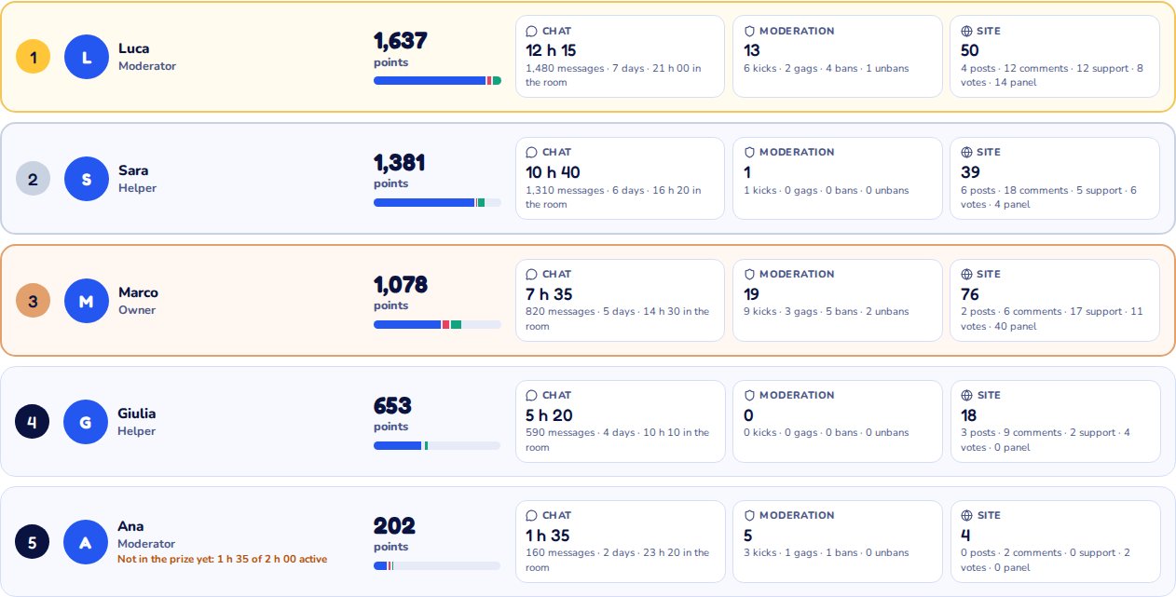This screenshot has width=1176, height=597.
Task: Click Marco's points progress bar
Action: (x=437, y=324)
